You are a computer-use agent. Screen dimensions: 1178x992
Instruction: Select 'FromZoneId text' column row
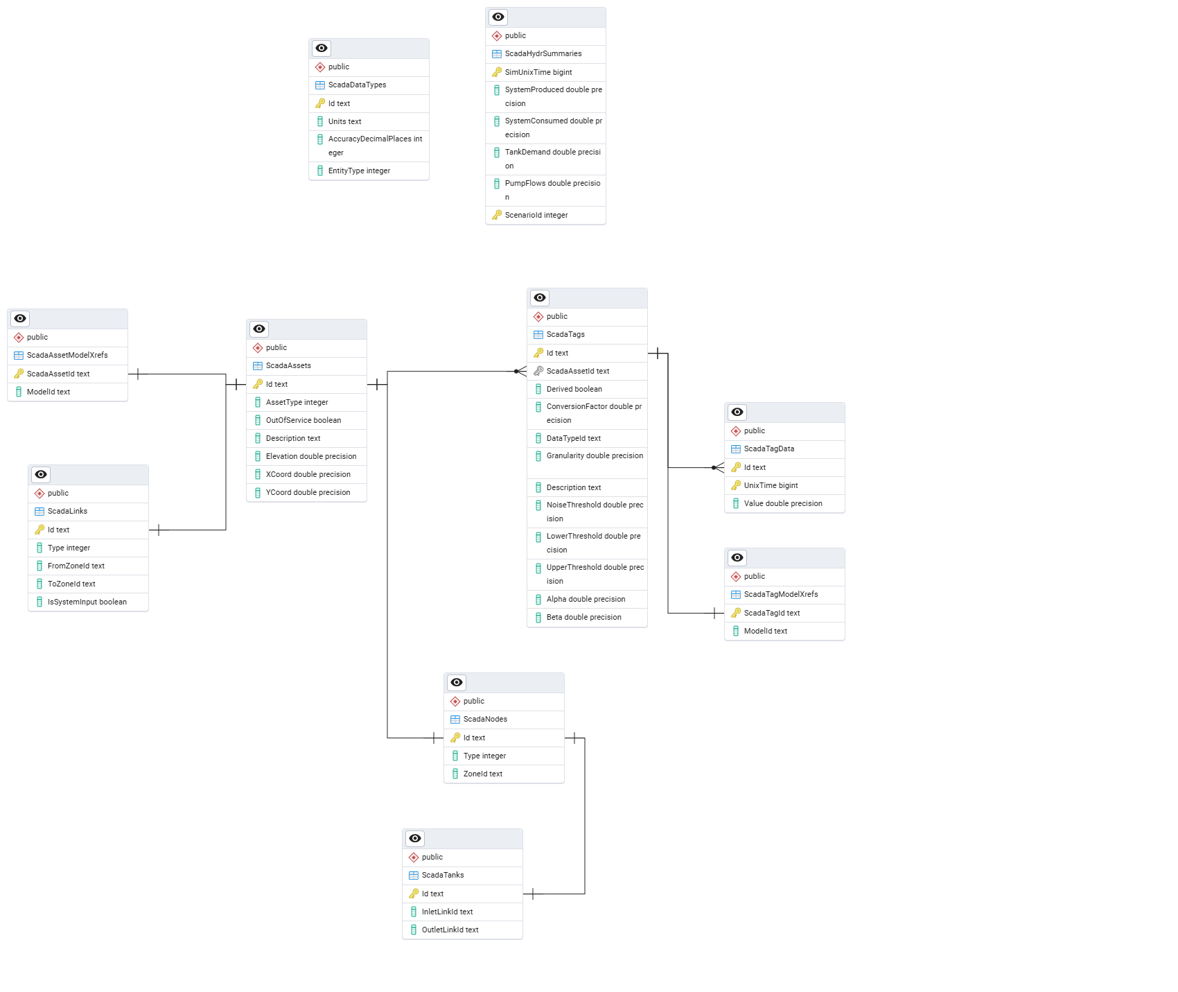88,566
